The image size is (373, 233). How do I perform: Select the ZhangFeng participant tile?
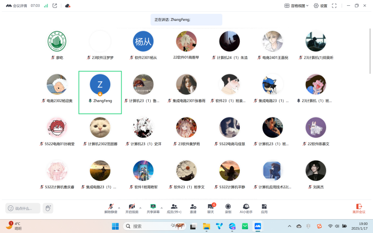tap(100, 93)
